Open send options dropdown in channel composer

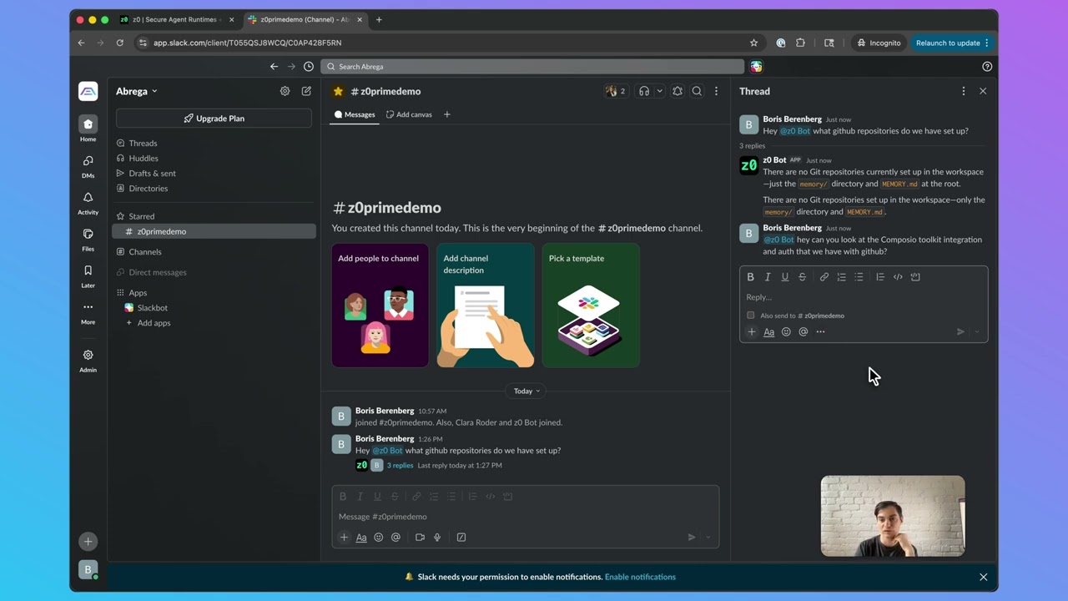click(708, 538)
